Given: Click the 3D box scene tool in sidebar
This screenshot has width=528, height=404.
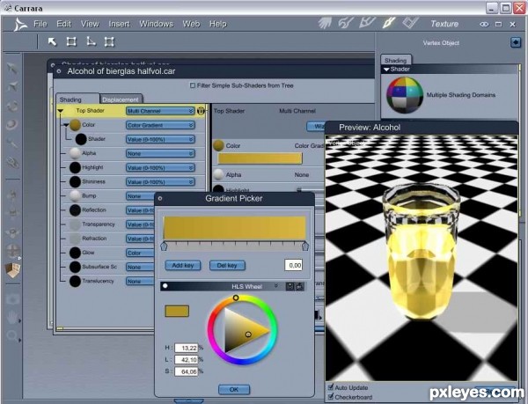Looking at the screenshot, I should coord(13,270).
